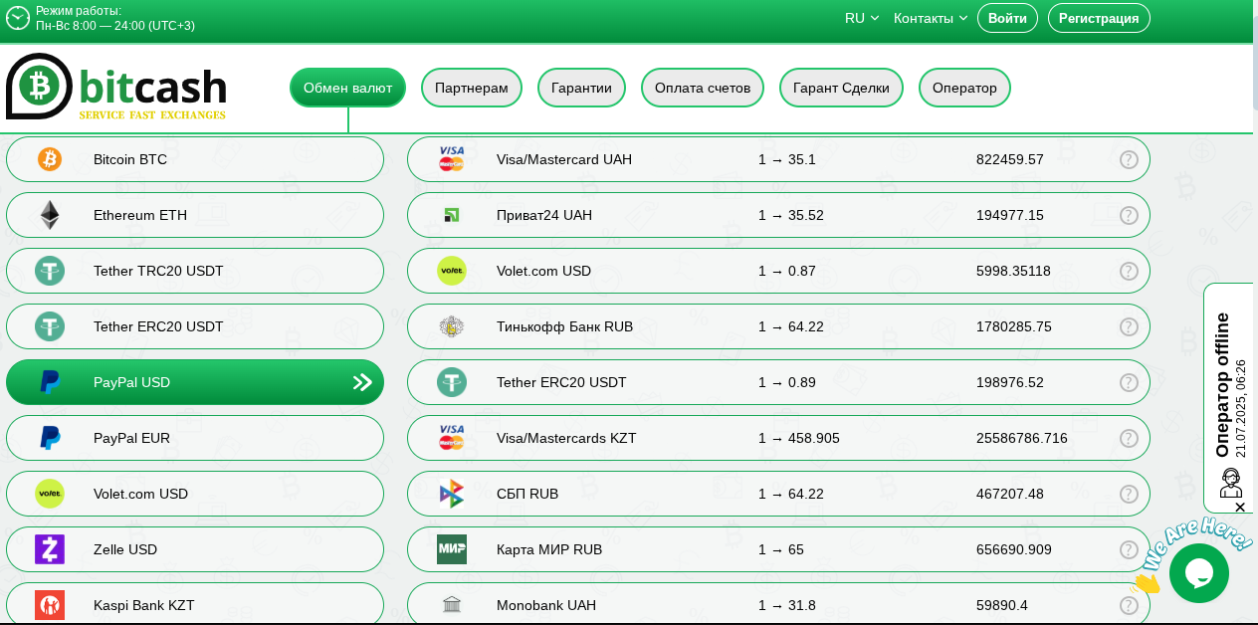
Task: Close the Оператор offline panel
Action: point(1240,508)
